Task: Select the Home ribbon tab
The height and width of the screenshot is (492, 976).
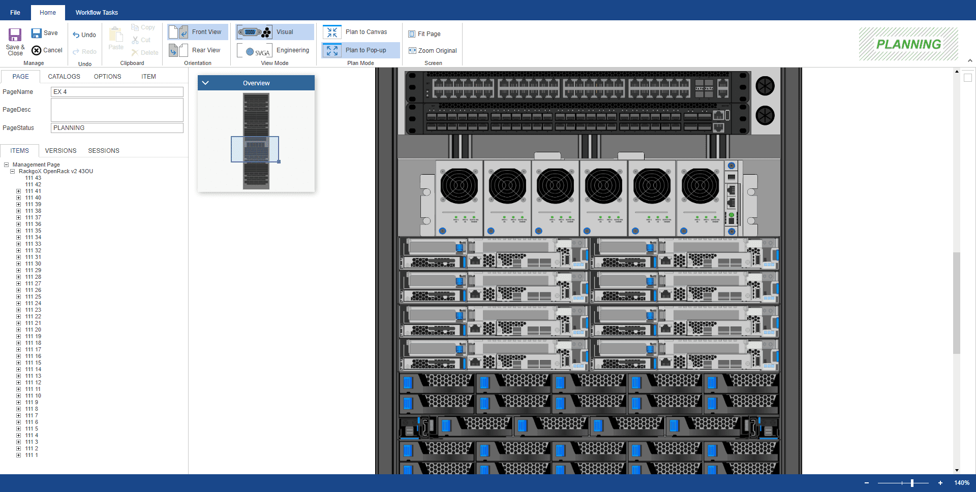Action: pos(48,13)
